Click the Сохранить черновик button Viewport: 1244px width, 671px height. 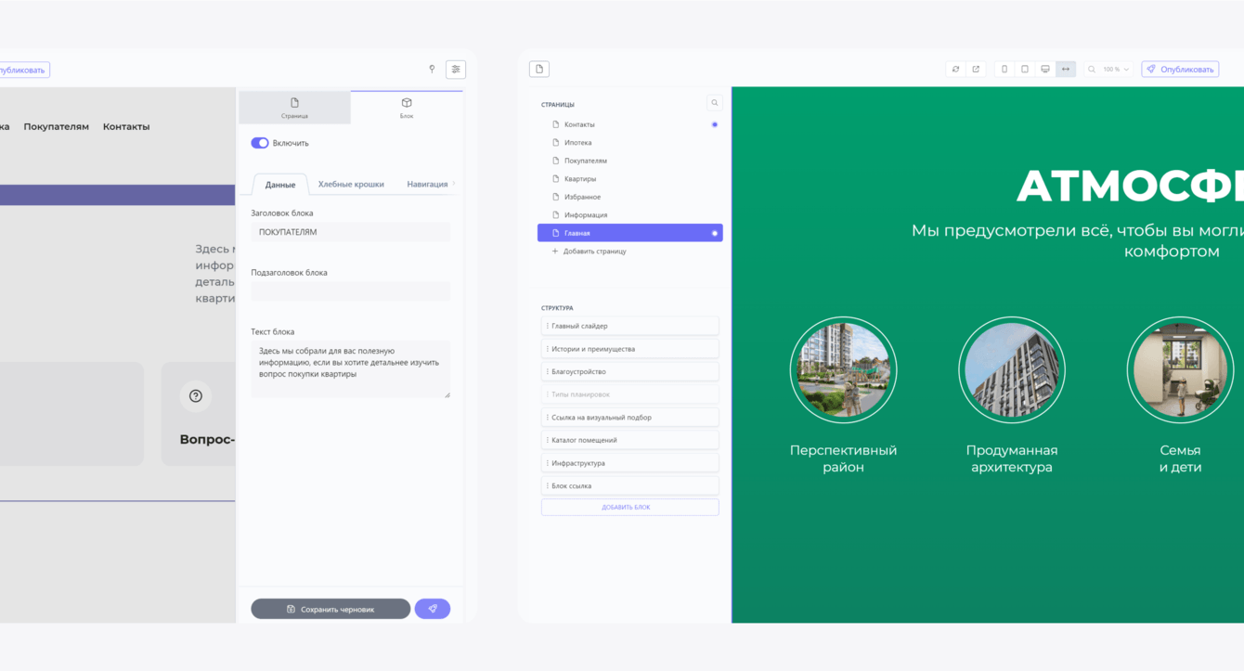(330, 609)
